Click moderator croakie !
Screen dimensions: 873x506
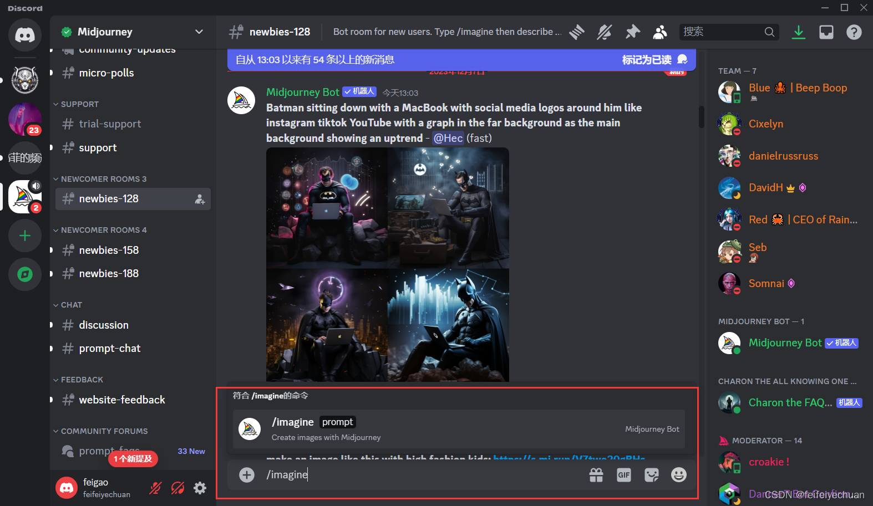click(x=790, y=462)
